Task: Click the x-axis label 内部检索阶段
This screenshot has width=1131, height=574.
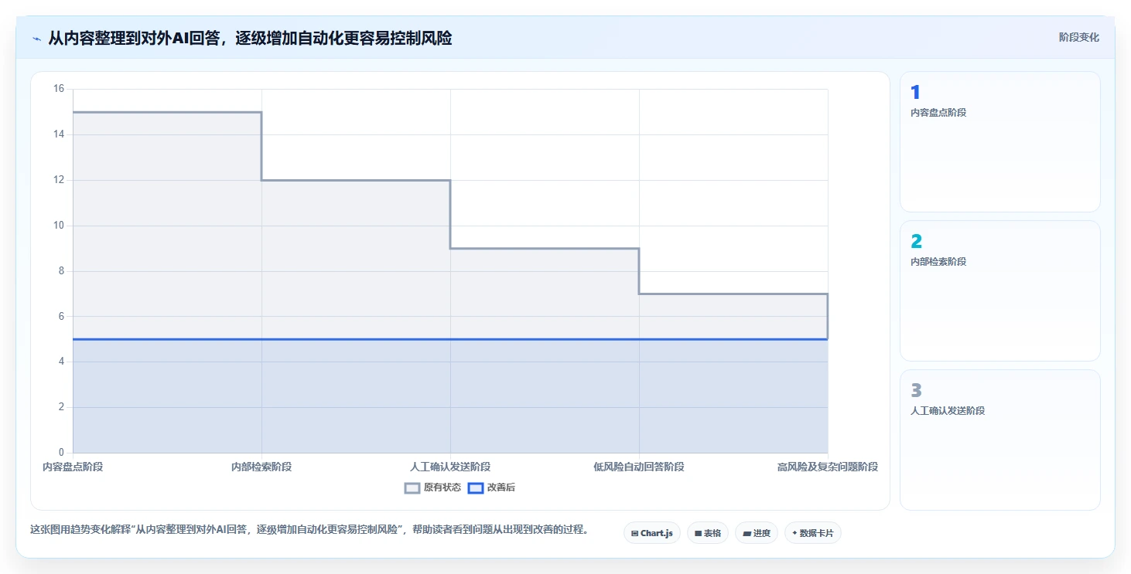Action: point(261,467)
